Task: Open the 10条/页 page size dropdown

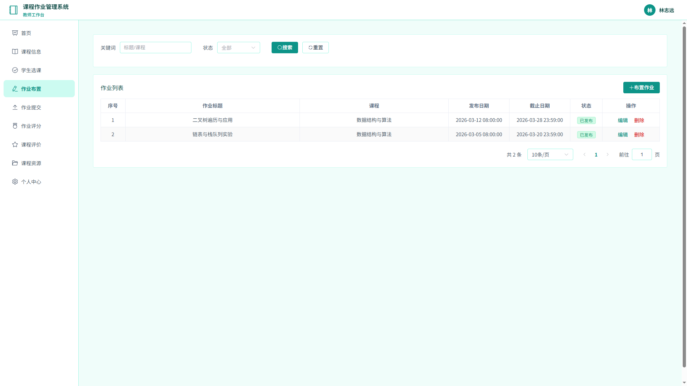Action: point(550,154)
